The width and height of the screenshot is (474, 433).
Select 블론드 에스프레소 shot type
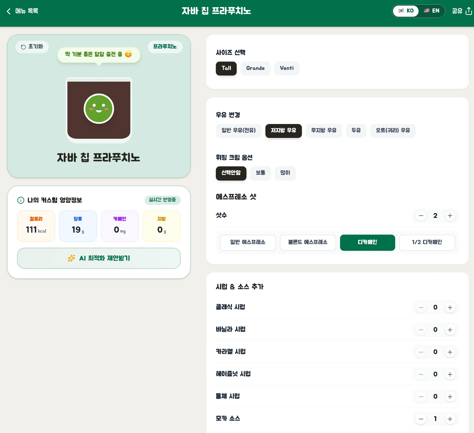308,242
